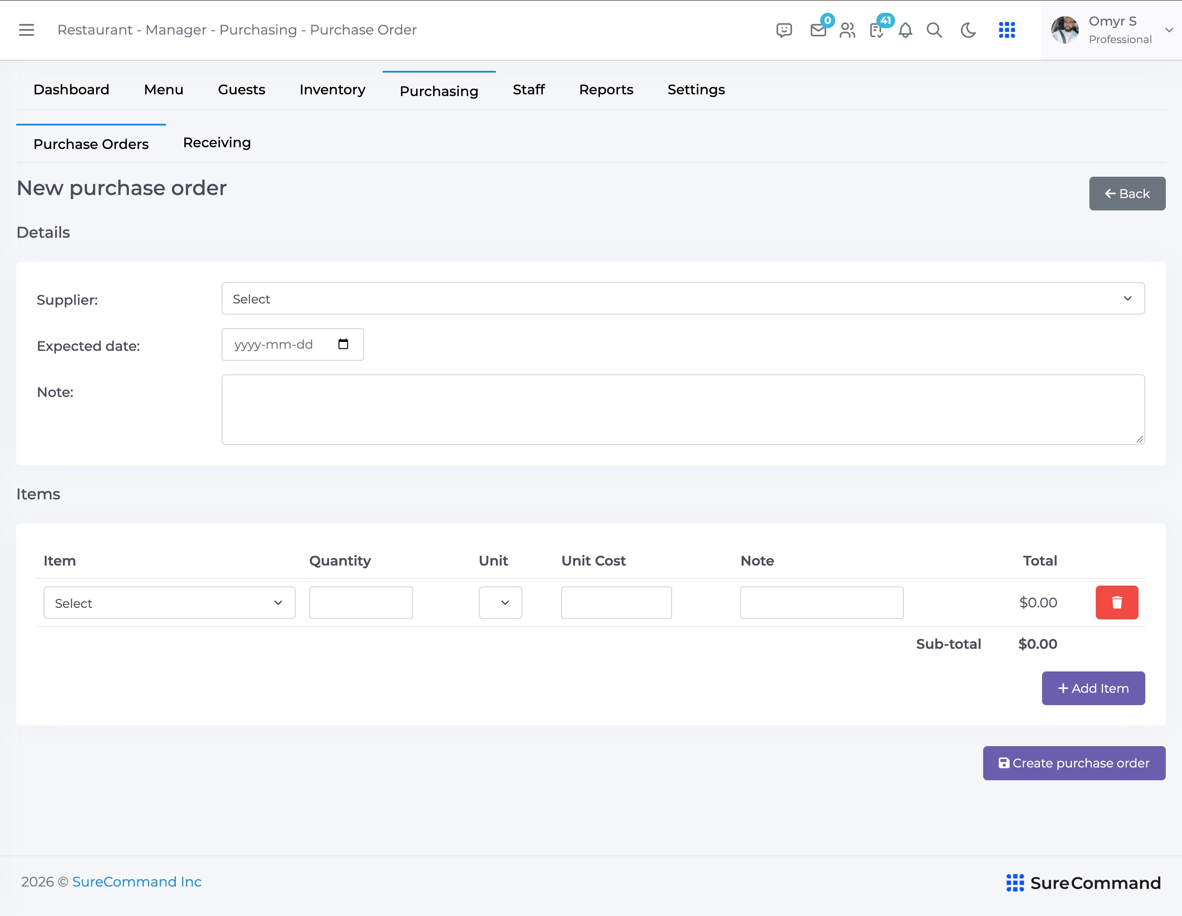Click the Quantity input field

coord(361,603)
